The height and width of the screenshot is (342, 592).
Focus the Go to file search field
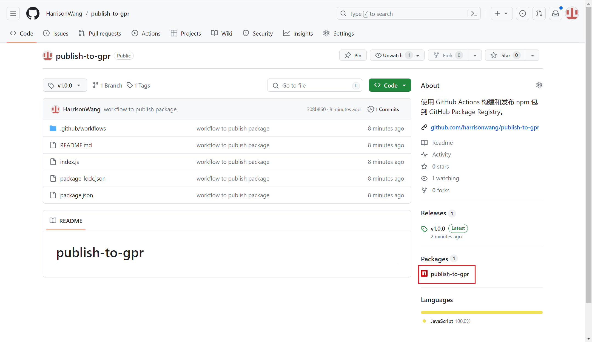pos(314,85)
